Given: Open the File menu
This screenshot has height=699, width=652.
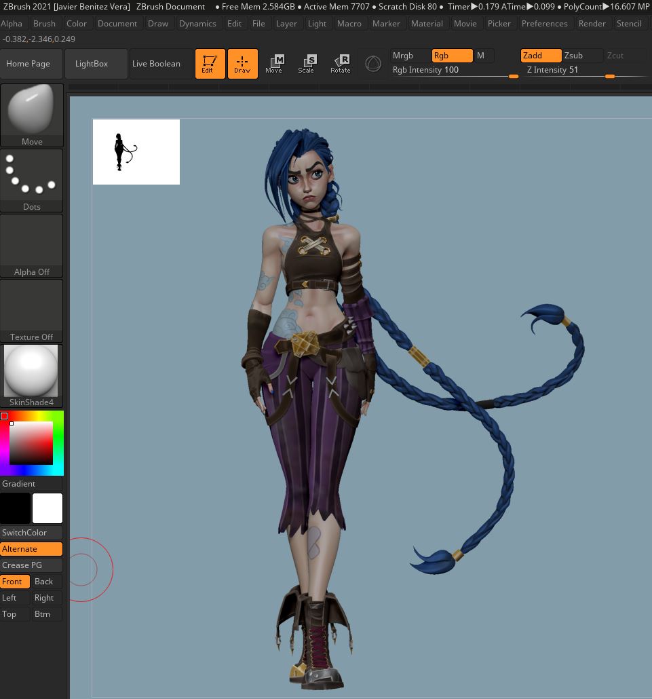Looking at the screenshot, I should [x=258, y=24].
